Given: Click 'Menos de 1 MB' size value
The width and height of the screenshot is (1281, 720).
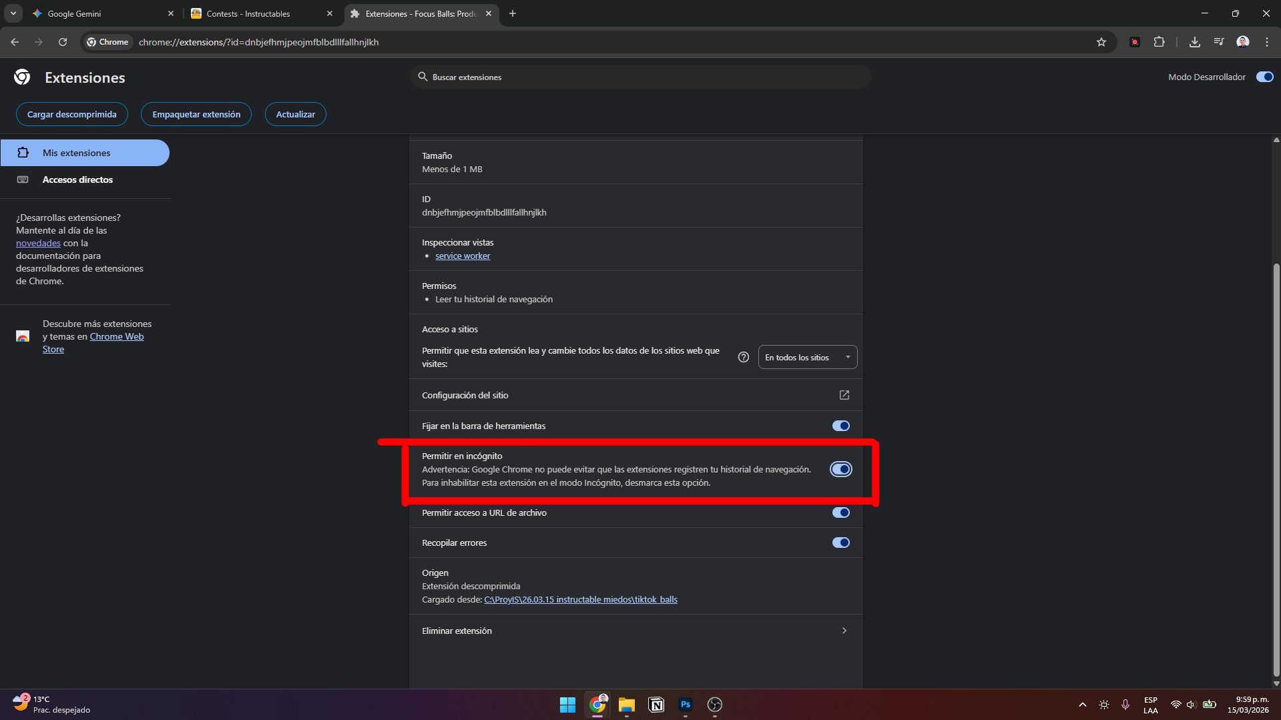Looking at the screenshot, I should [x=452, y=169].
